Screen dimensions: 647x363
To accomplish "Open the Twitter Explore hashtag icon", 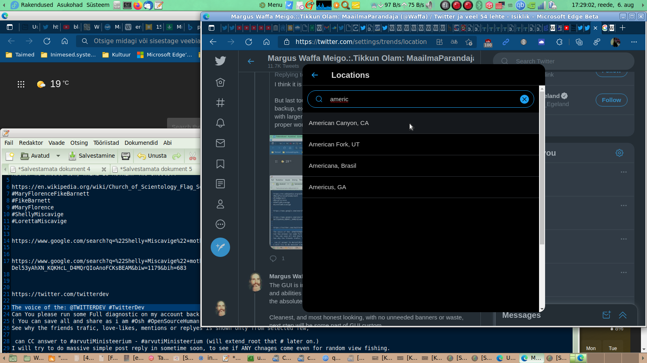I will [220, 103].
